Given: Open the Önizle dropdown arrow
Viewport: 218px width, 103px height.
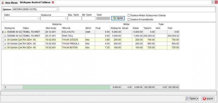Looking at the screenshot, I should point(198,99).
